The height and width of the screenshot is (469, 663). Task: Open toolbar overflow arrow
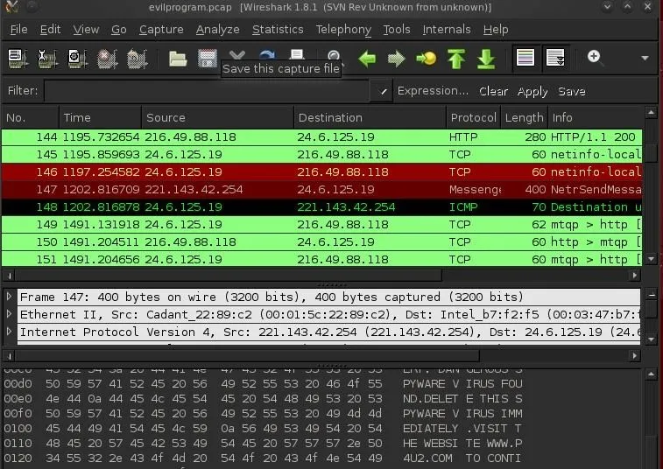[645, 58]
